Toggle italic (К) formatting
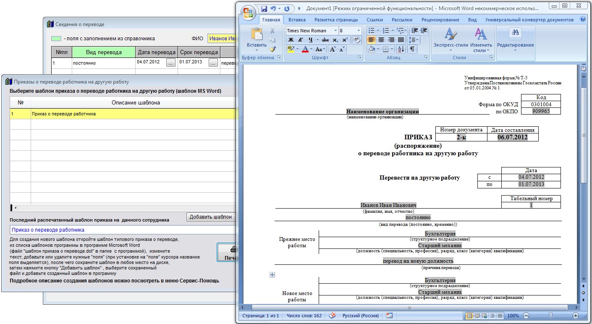The height and width of the screenshot is (324, 592). [300, 40]
